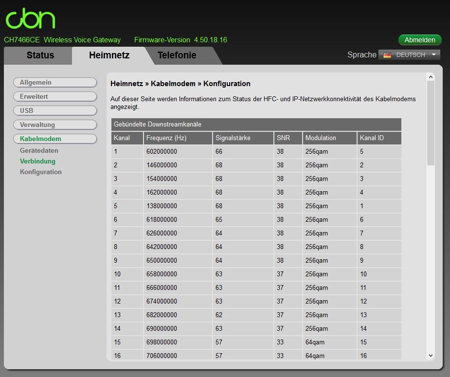Click the Kanal column header
The width and height of the screenshot is (450, 377).
click(x=127, y=138)
